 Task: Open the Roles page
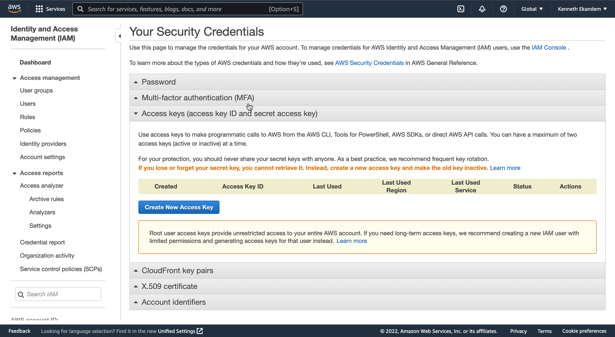[x=27, y=117]
